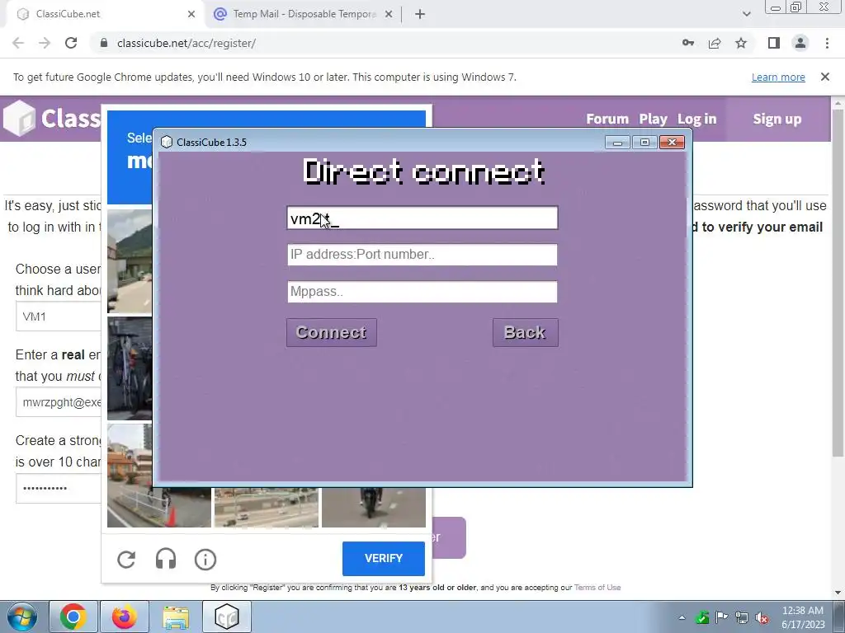Screen dimensions: 845x633
Task: Open the Play link in site header
Action: point(654,119)
